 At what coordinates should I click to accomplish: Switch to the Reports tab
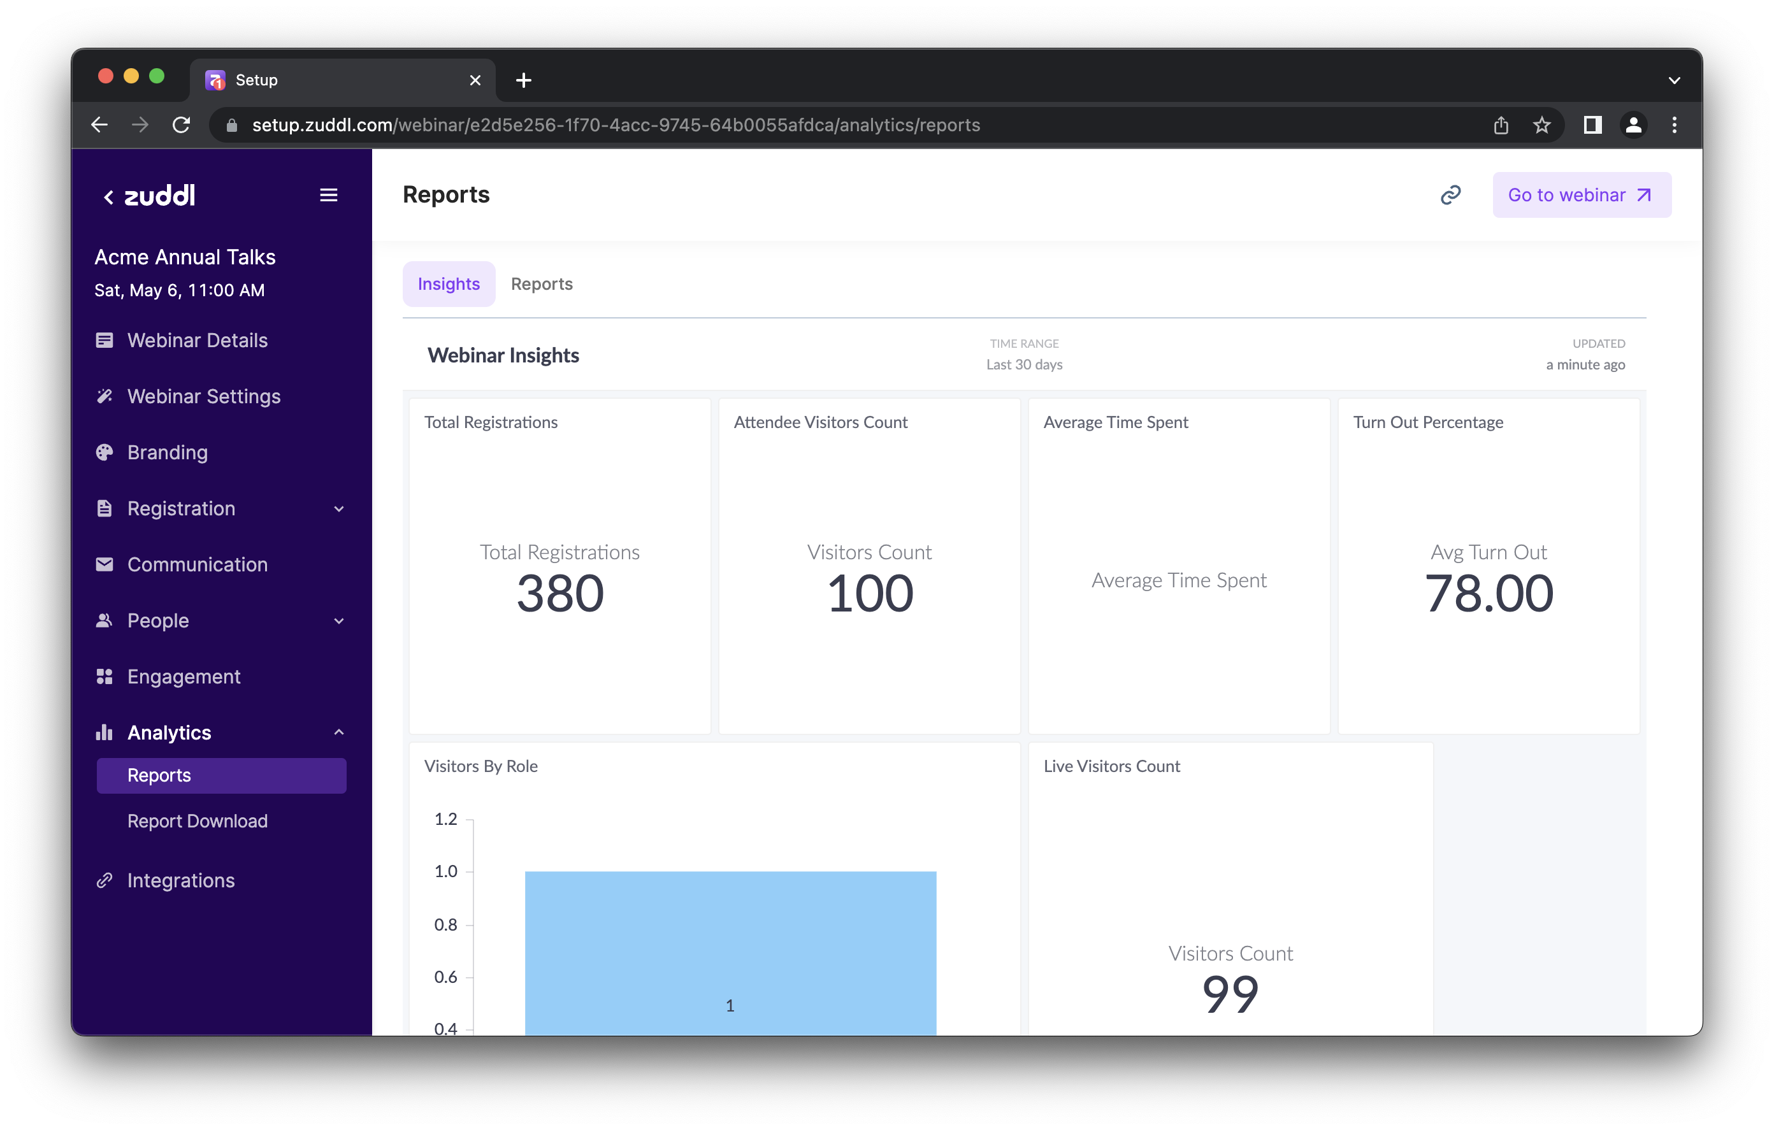point(542,283)
